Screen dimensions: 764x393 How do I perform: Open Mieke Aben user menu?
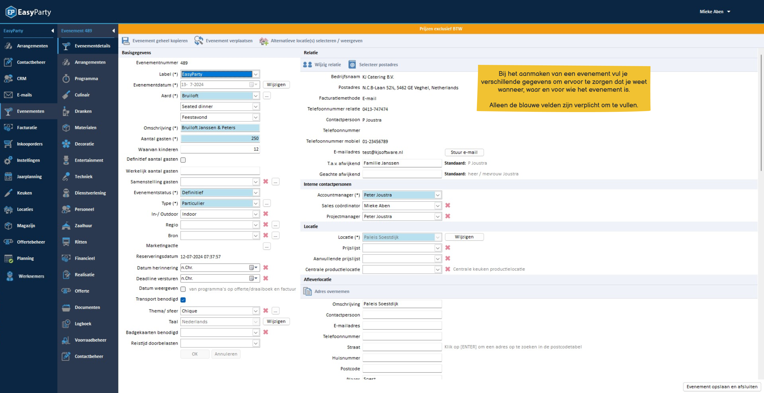[715, 12]
